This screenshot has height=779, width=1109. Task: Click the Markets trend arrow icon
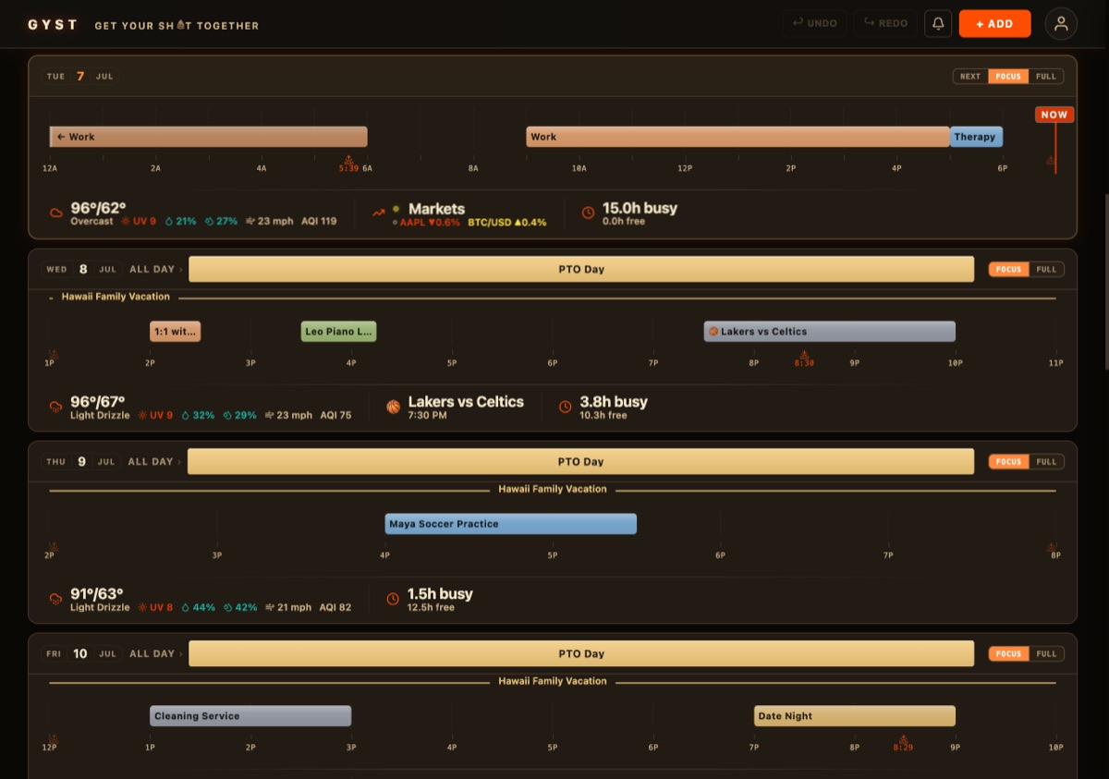(x=379, y=213)
